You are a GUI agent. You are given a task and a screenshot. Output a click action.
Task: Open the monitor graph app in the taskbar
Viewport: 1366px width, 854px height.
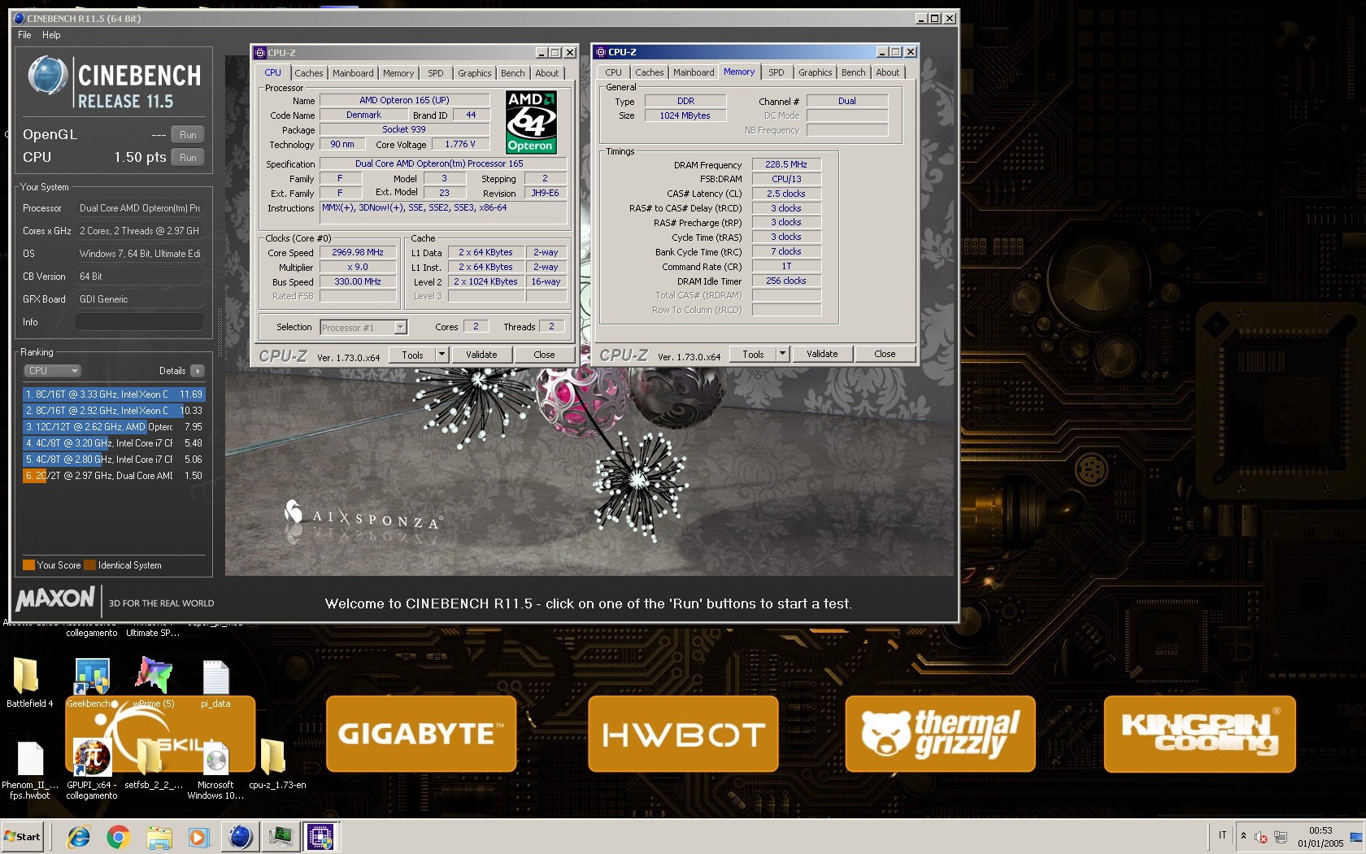281,837
